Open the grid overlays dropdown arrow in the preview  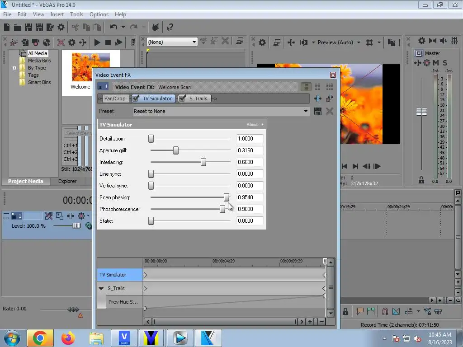pos(379,42)
